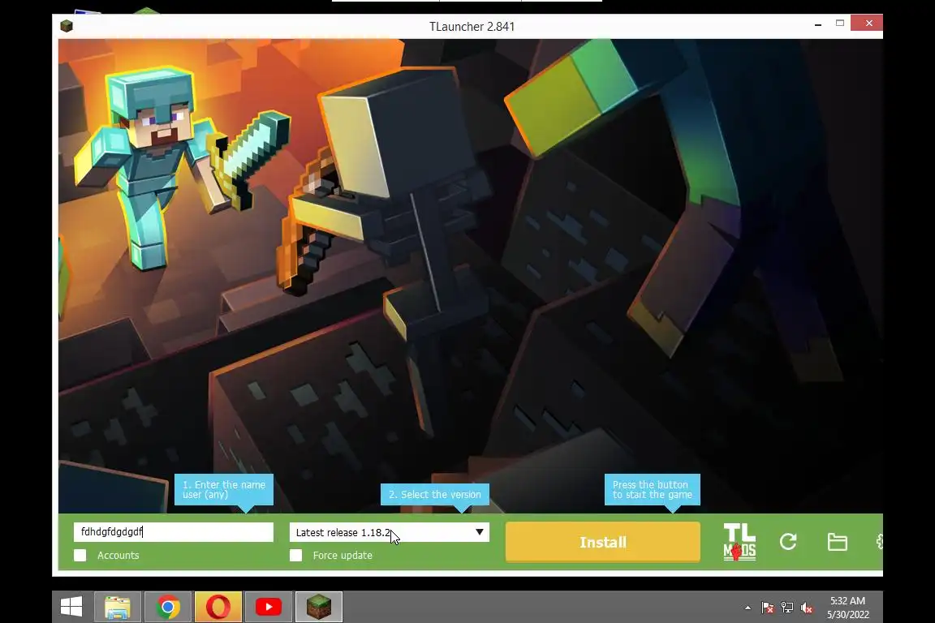Open the Windows Start button
935x623 pixels.
[x=71, y=607]
